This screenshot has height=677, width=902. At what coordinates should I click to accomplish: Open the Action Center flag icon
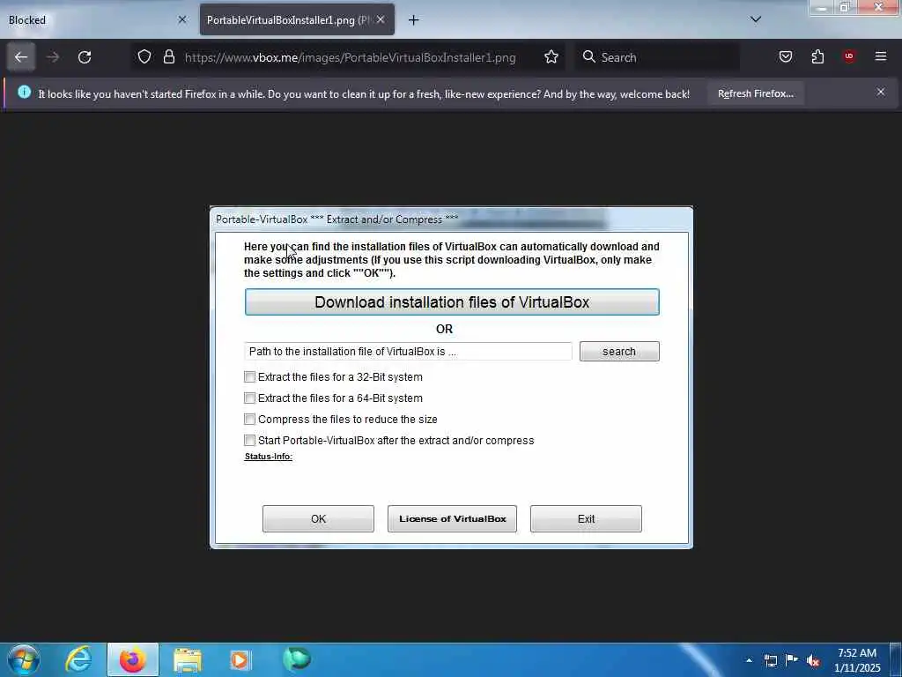pyautogui.click(x=792, y=659)
